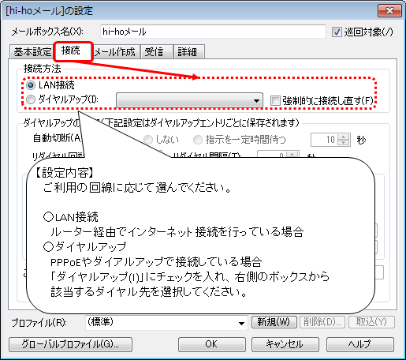Screen dimensions: 406x360
Task: Open the dial-up entry dropdown
Action: point(189,100)
